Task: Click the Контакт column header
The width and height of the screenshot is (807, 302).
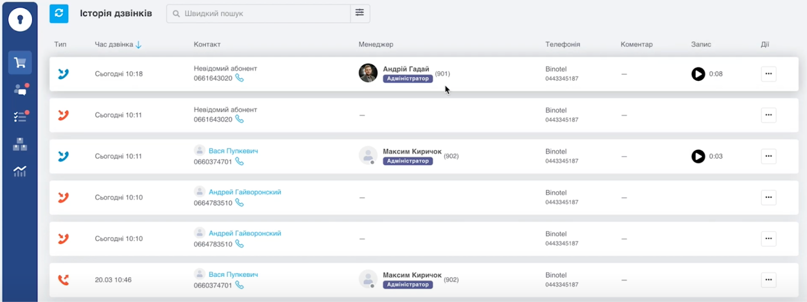Action: [x=207, y=44]
